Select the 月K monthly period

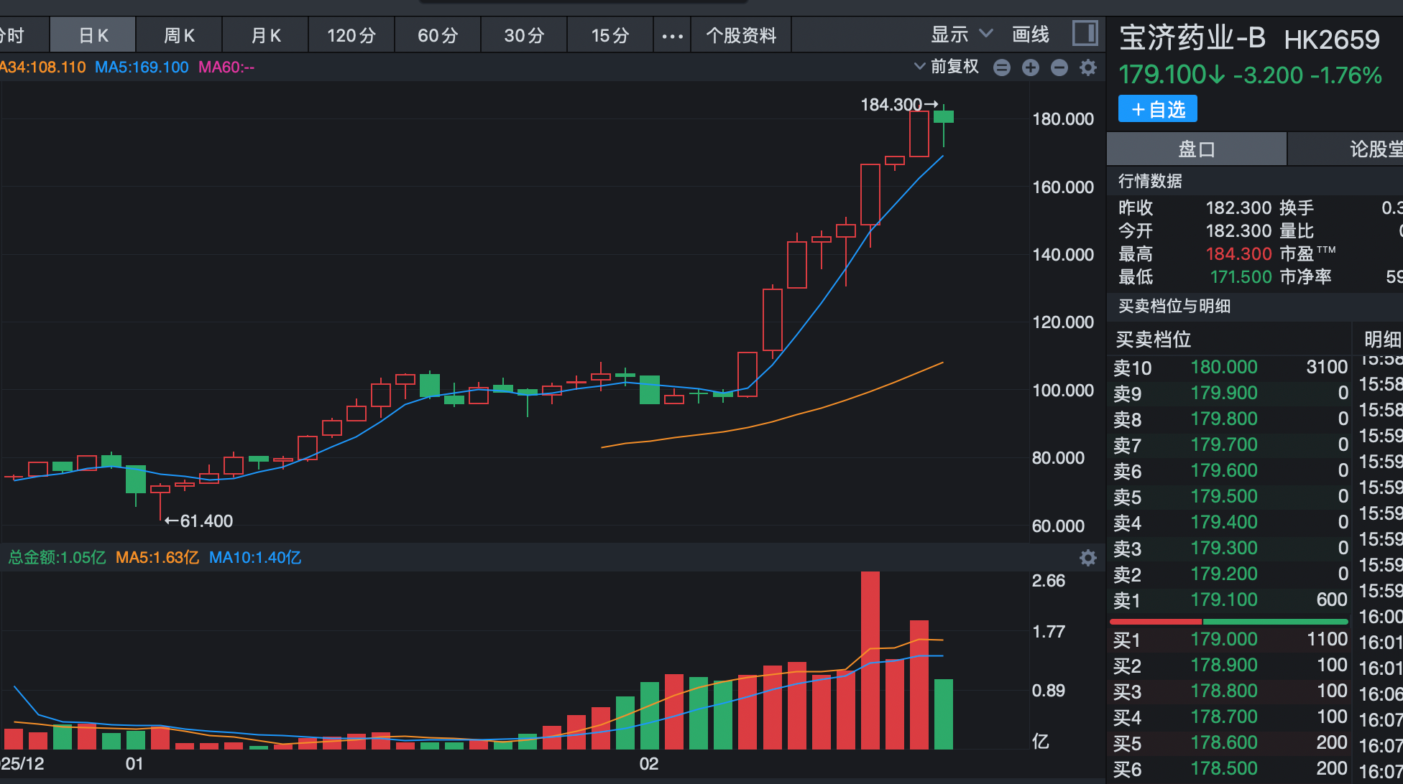[266, 35]
